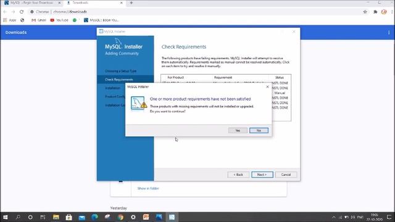Click the Chrome back arrow

coord(5,12)
